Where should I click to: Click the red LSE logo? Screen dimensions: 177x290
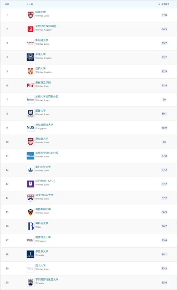[30, 29]
